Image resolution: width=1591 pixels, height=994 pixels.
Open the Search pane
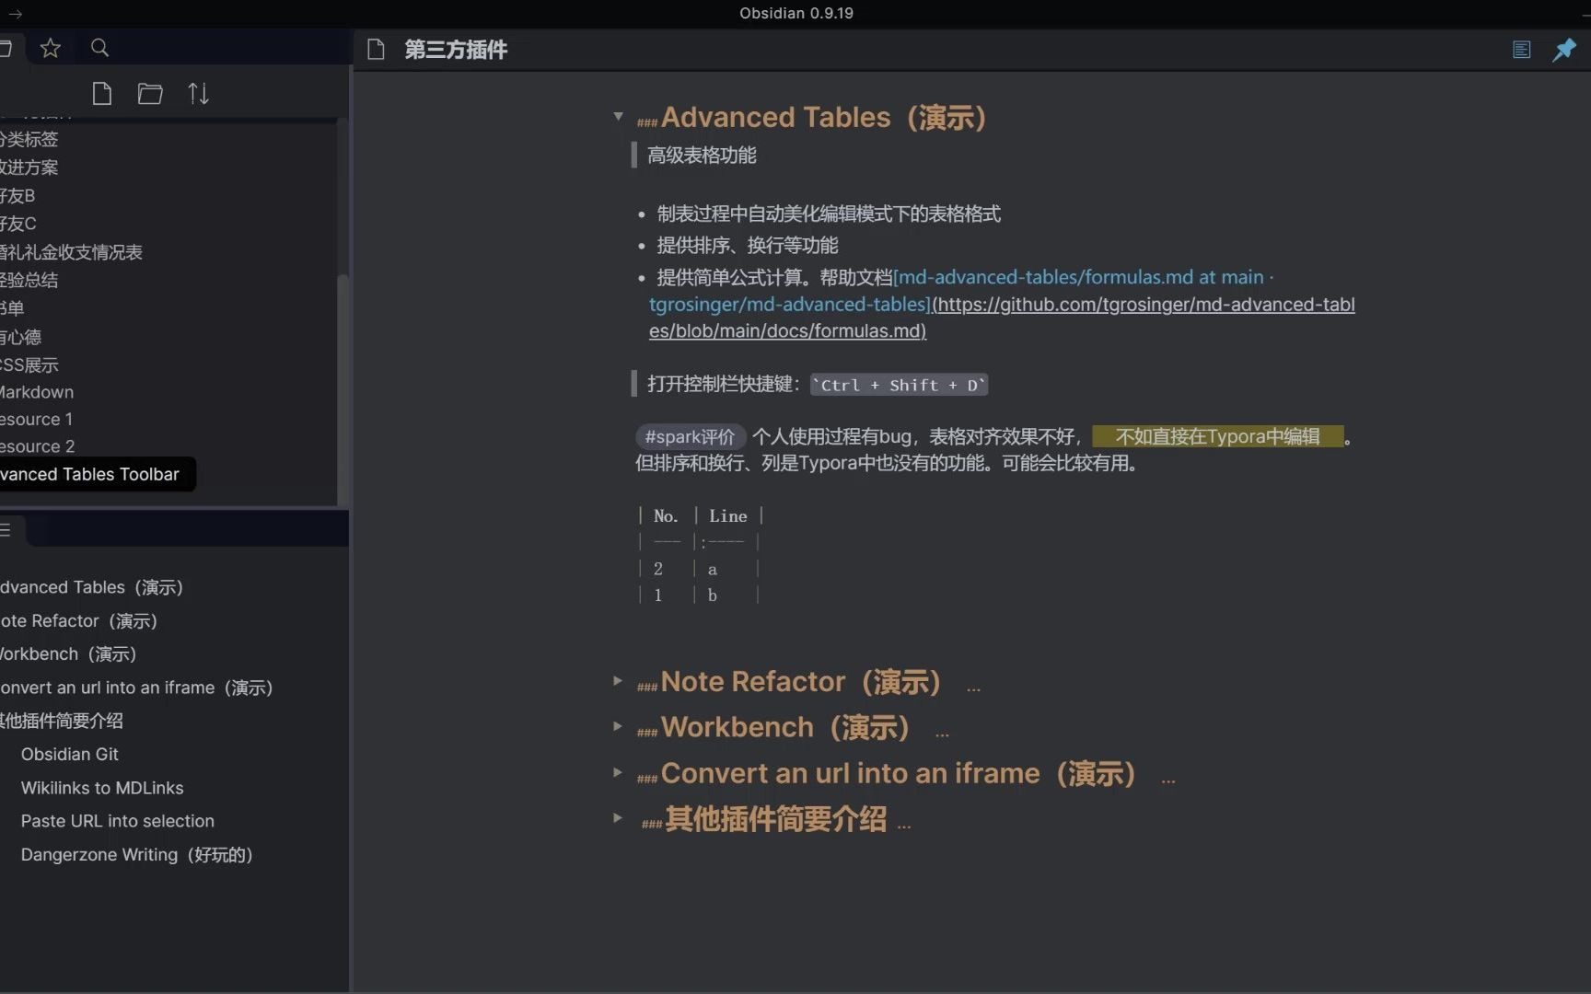click(99, 48)
